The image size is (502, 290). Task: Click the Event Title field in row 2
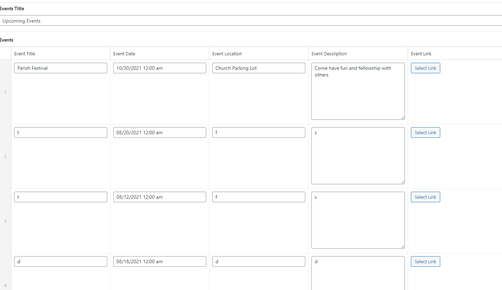click(x=61, y=132)
